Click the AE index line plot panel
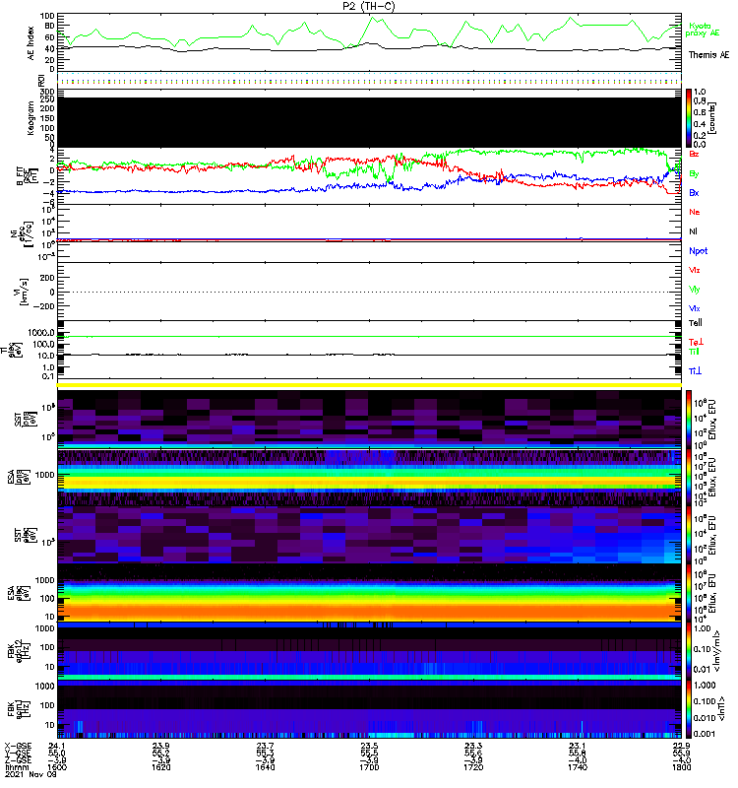Image resolution: width=738 pixels, height=788 pixels. click(369, 42)
